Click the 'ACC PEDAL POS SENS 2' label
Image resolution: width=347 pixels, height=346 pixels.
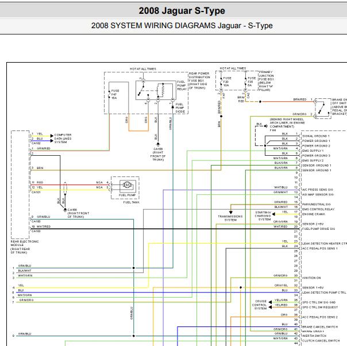point(320,317)
